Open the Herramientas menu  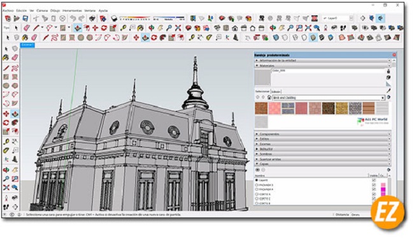[x=72, y=11]
